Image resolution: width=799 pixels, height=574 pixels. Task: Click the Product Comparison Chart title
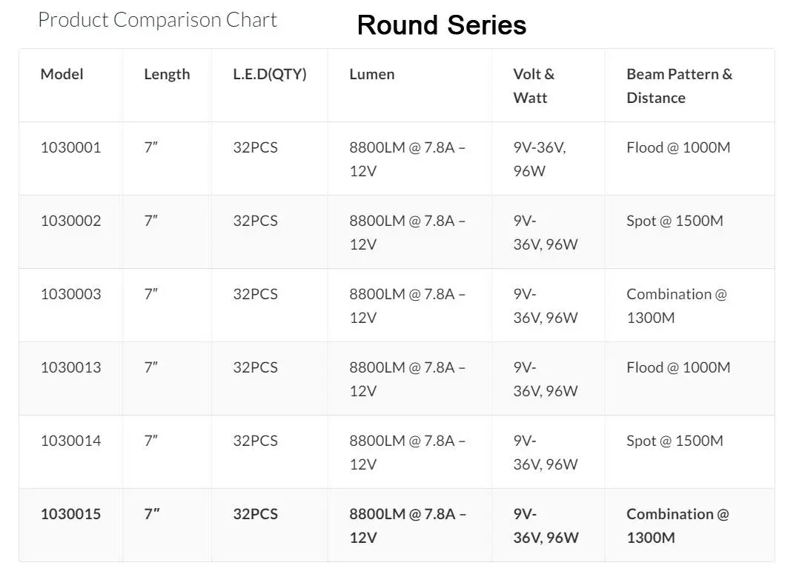[157, 20]
